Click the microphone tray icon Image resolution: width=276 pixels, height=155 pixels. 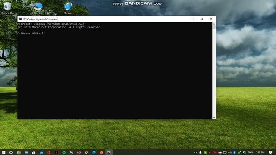point(200,152)
